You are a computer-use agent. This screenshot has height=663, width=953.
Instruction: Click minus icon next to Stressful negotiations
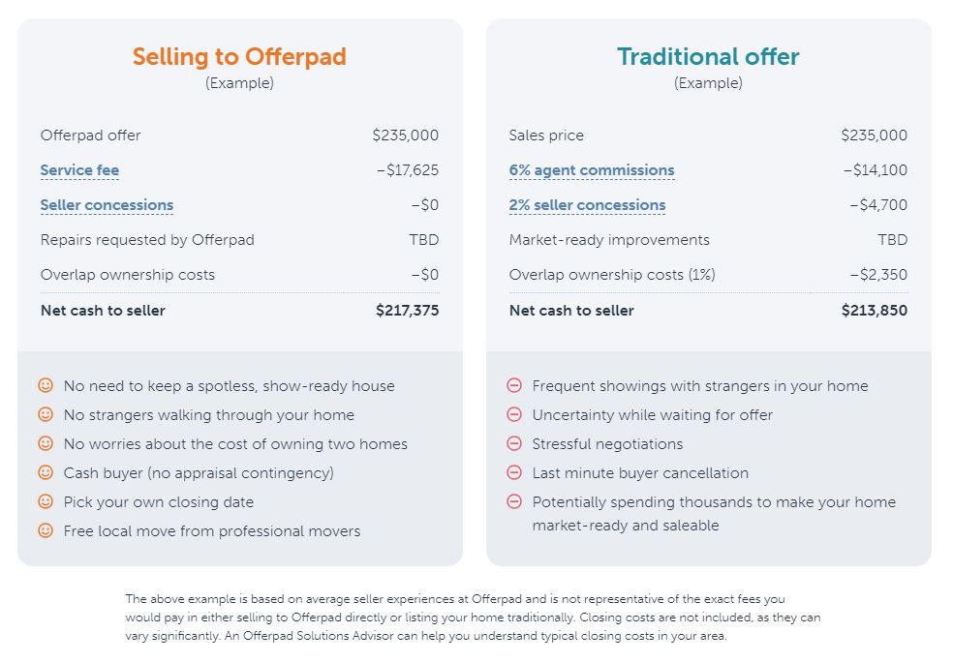(x=514, y=443)
